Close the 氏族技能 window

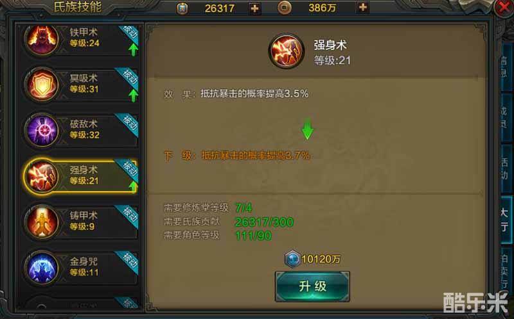click(x=504, y=8)
